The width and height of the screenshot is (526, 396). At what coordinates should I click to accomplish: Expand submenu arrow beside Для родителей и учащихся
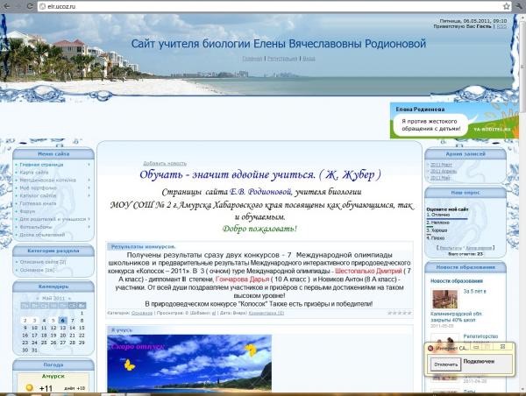tap(89, 219)
